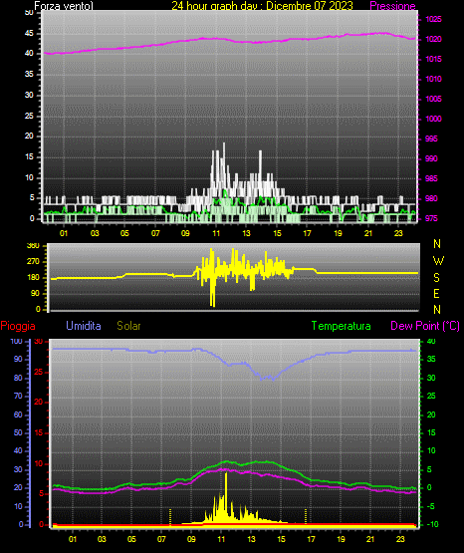464x553 pixels.
Task: Click hour 23 on the bottom temperature chart axis
Action: pyautogui.click(x=400, y=539)
